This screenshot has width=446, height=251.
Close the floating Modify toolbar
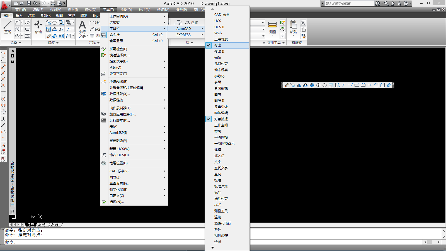click(x=393, y=84)
